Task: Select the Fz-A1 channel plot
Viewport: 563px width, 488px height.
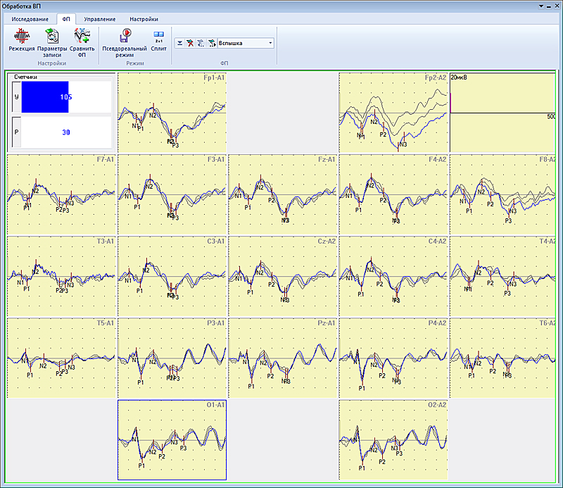Action: pos(283,195)
